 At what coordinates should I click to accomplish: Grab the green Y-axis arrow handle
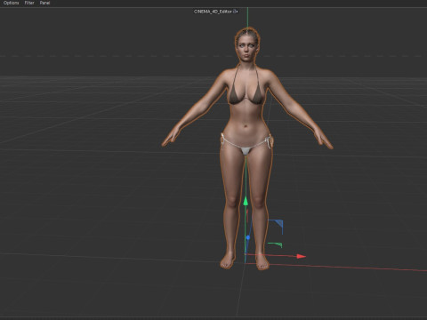[246, 202]
